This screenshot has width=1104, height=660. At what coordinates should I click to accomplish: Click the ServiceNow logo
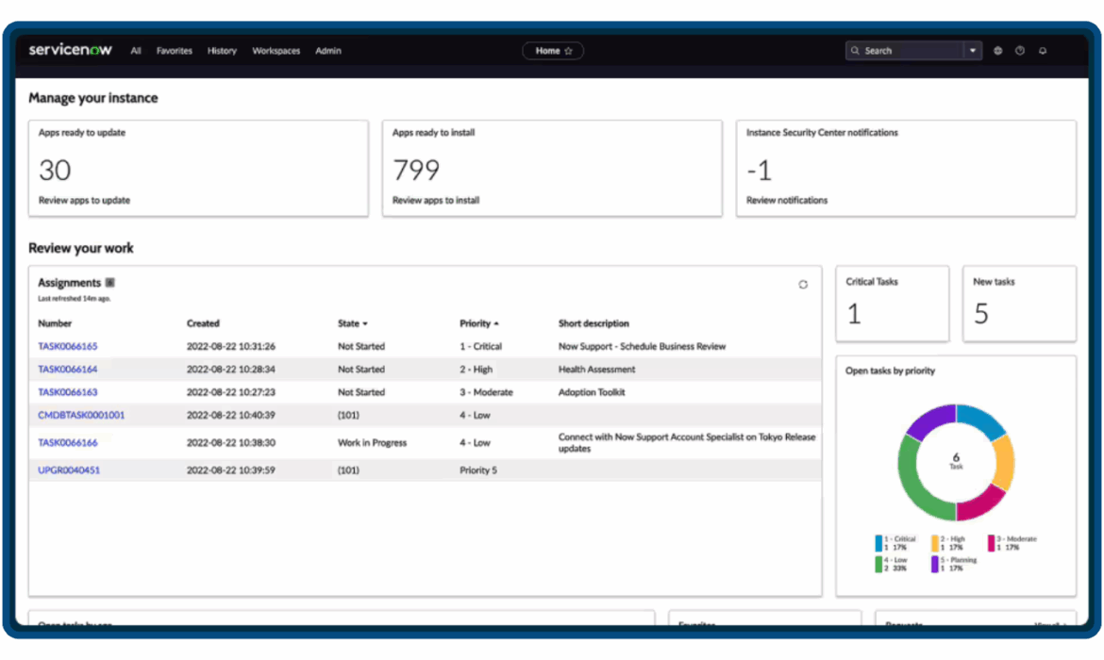pyautogui.click(x=71, y=49)
